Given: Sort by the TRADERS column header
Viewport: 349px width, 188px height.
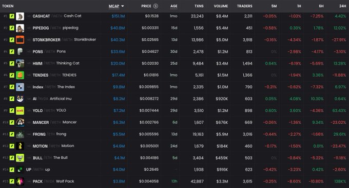Looking at the screenshot, I should [x=245, y=6].
